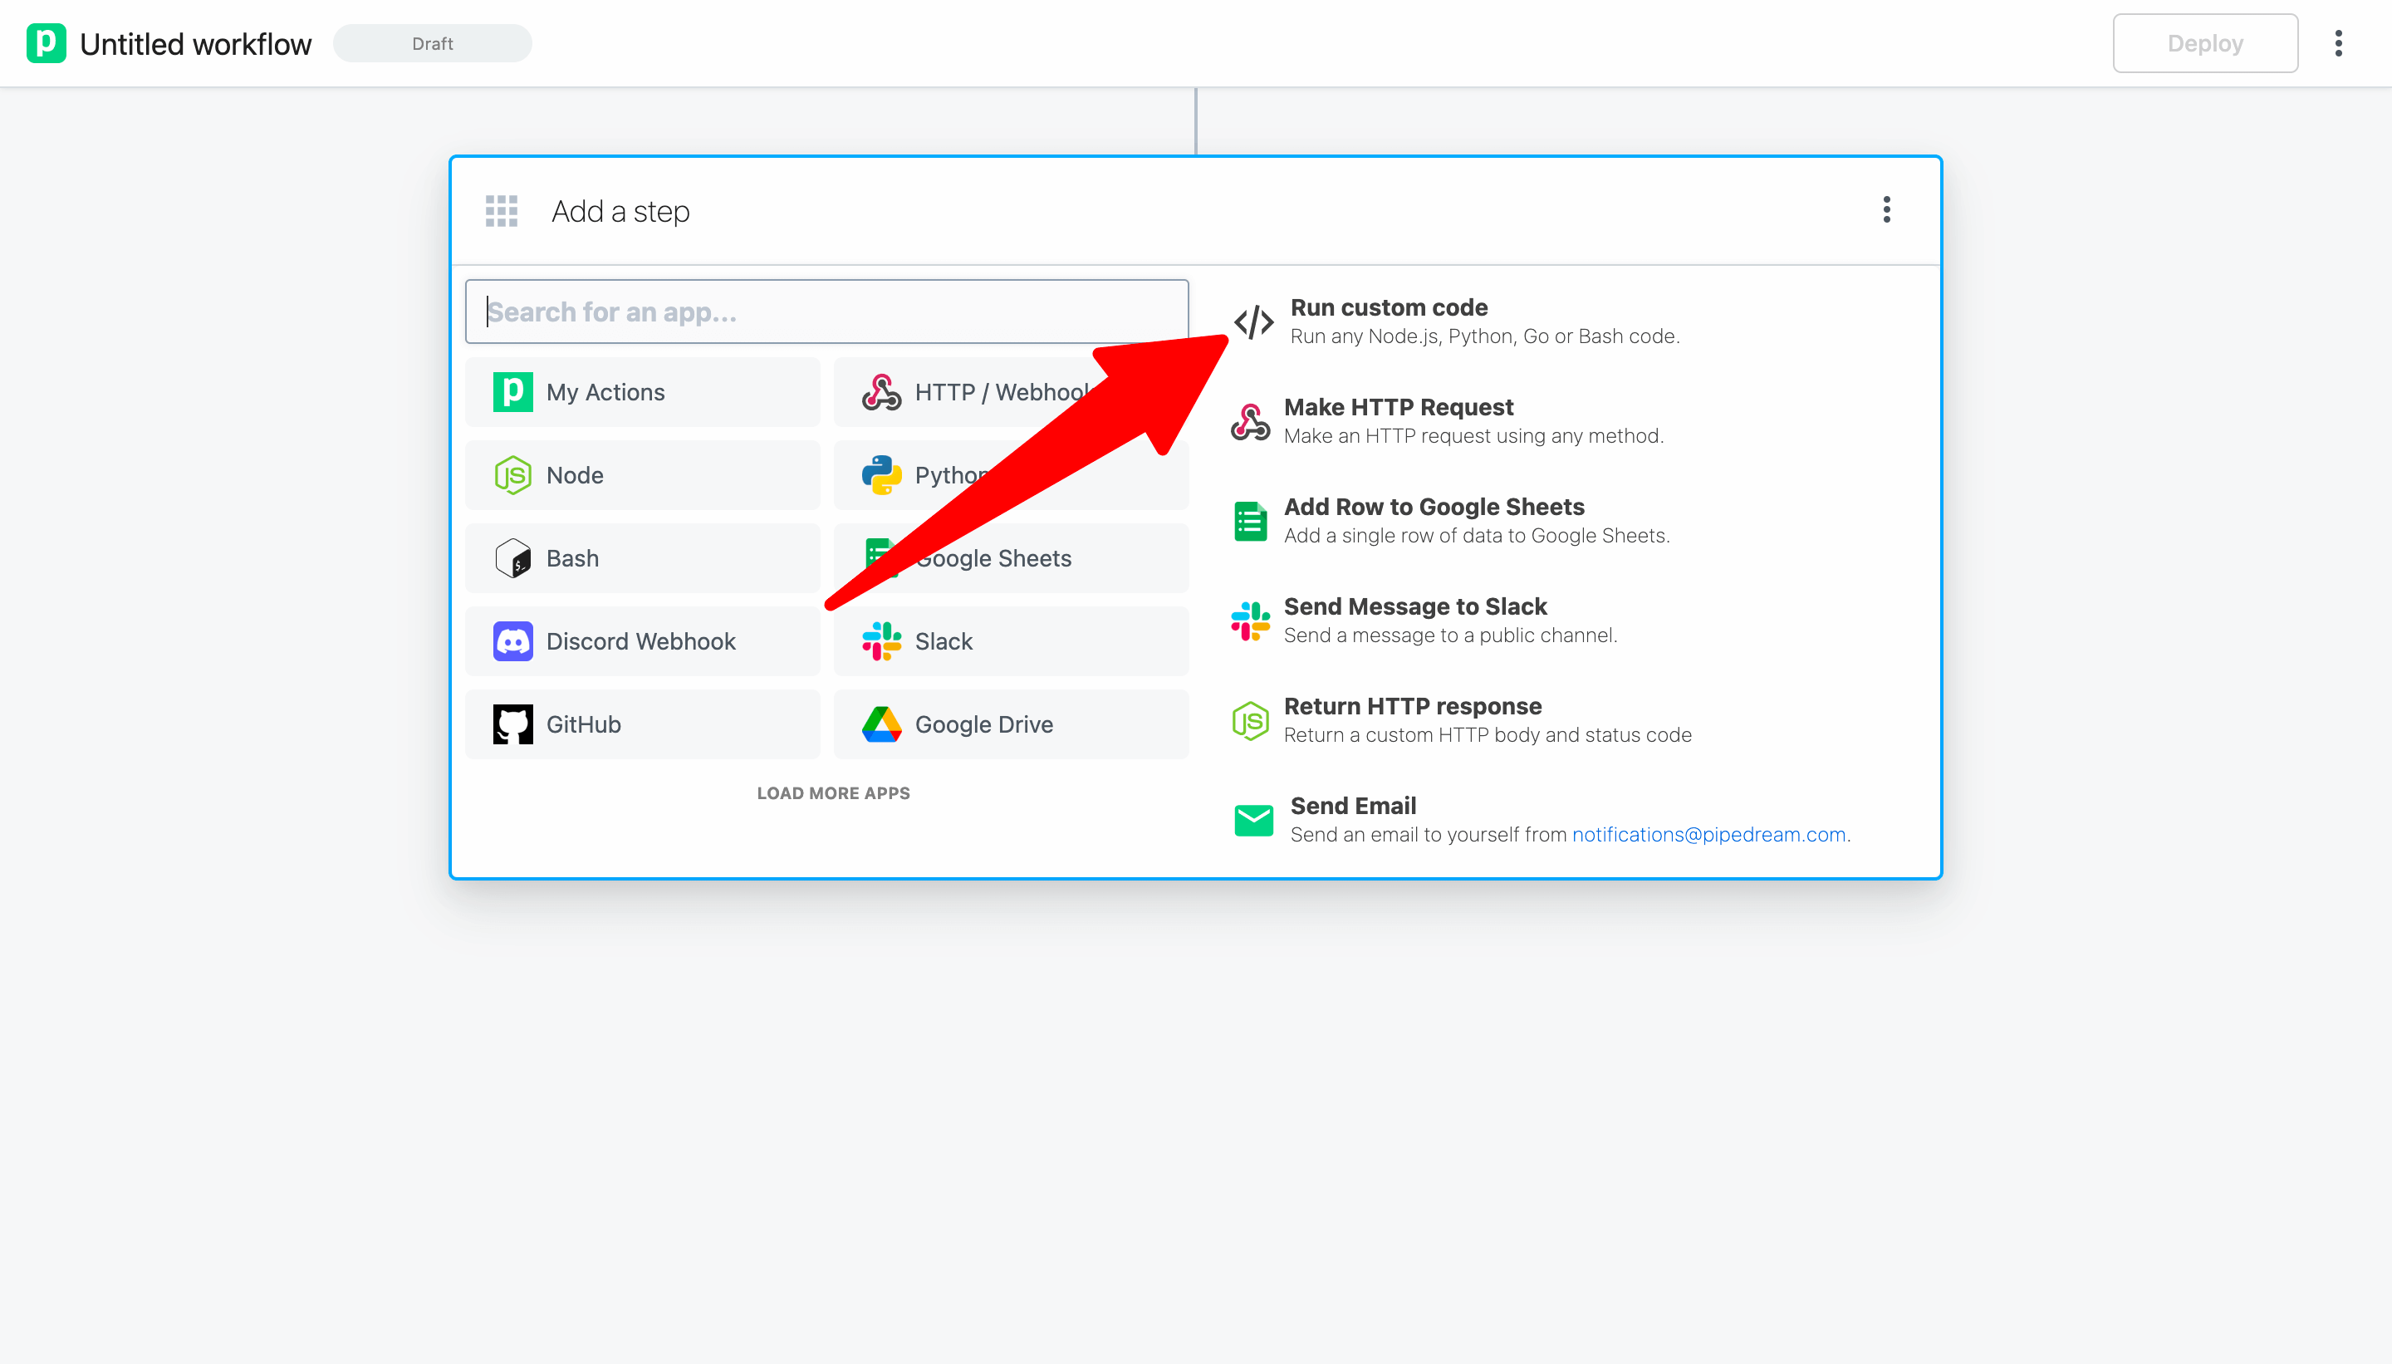Choose the Node app tile
2392x1364 pixels.
point(643,475)
